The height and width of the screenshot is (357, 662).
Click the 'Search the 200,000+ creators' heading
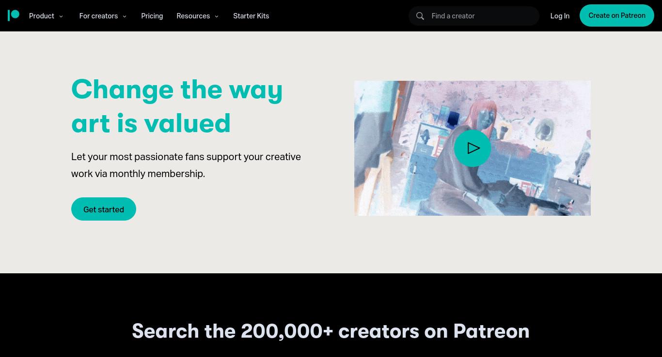point(331,331)
